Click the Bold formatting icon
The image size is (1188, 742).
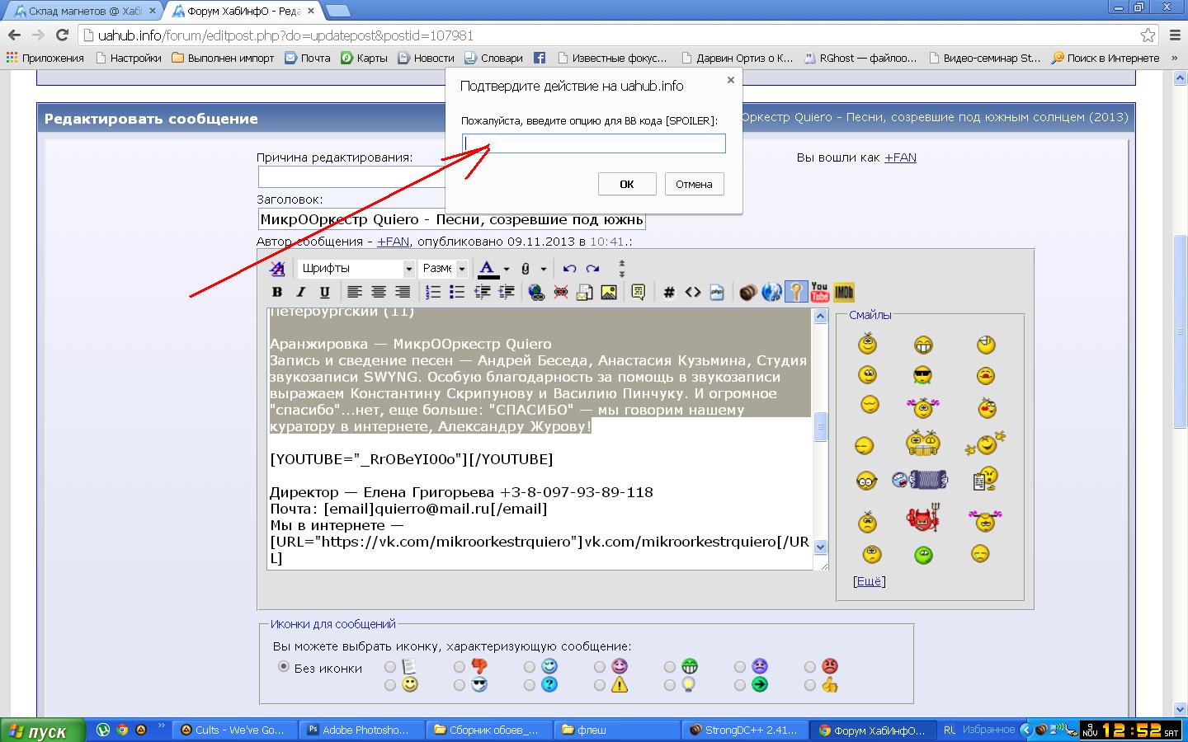[277, 292]
